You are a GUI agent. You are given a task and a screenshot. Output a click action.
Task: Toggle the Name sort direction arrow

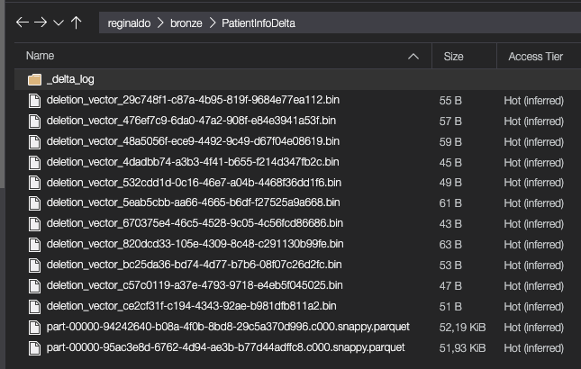413,57
